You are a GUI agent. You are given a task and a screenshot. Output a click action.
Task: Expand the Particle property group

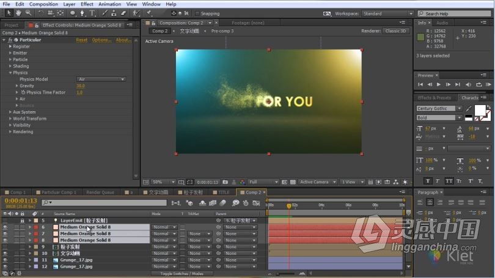click(10, 60)
